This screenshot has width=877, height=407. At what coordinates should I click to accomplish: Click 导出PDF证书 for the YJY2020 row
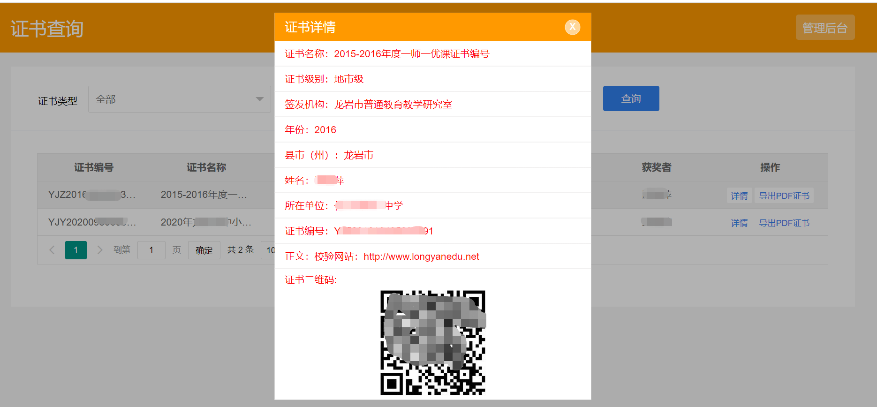click(784, 223)
